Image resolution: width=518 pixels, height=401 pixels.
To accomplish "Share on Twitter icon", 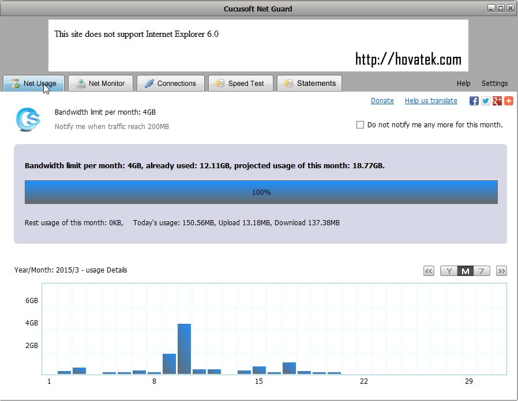I will tap(486, 101).
